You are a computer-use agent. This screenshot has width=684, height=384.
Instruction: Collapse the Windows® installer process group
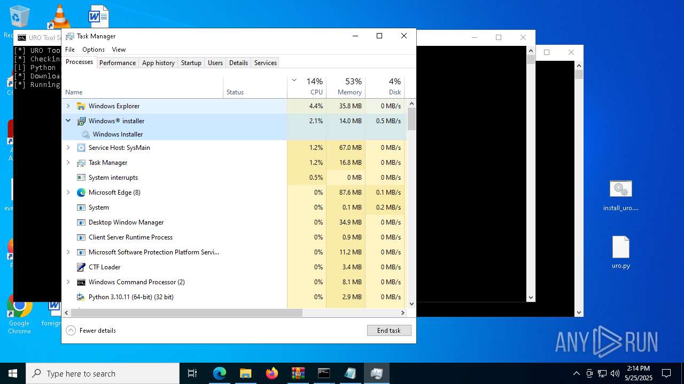pyautogui.click(x=68, y=121)
